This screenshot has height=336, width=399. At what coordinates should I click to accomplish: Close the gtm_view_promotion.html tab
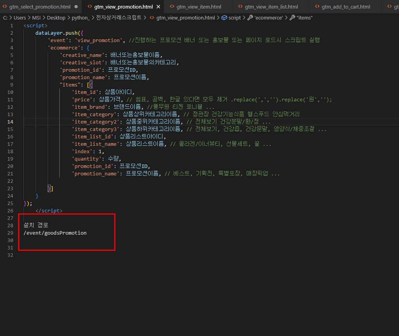[158, 7]
